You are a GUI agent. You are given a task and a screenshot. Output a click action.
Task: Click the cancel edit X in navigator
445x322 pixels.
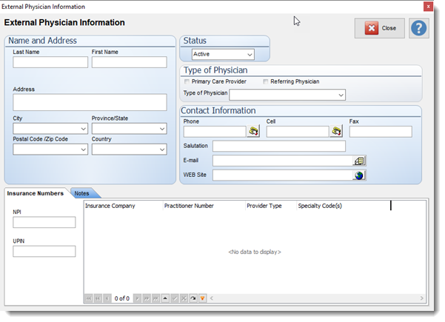(184, 298)
